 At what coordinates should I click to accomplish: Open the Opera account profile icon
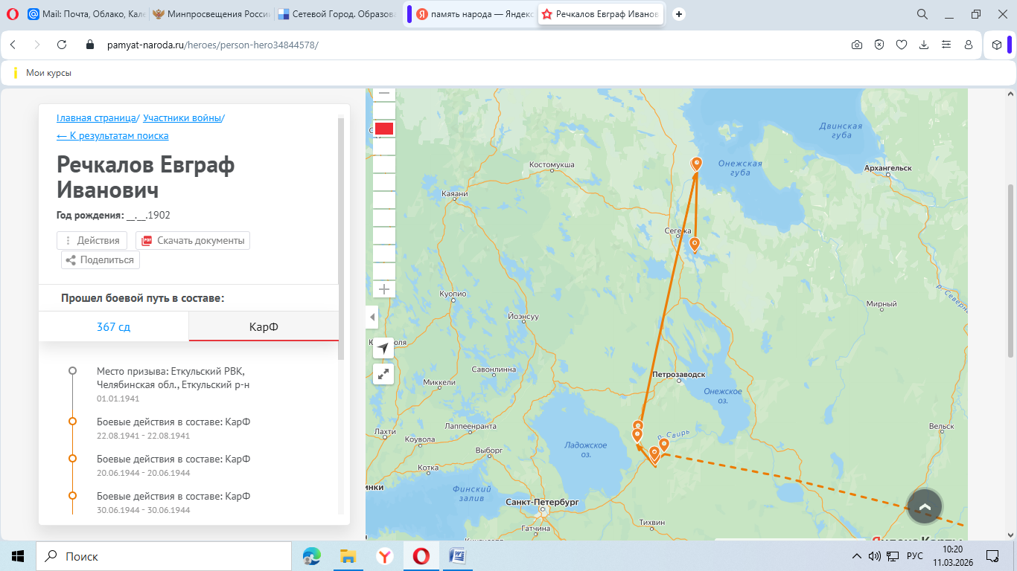(x=969, y=45)
